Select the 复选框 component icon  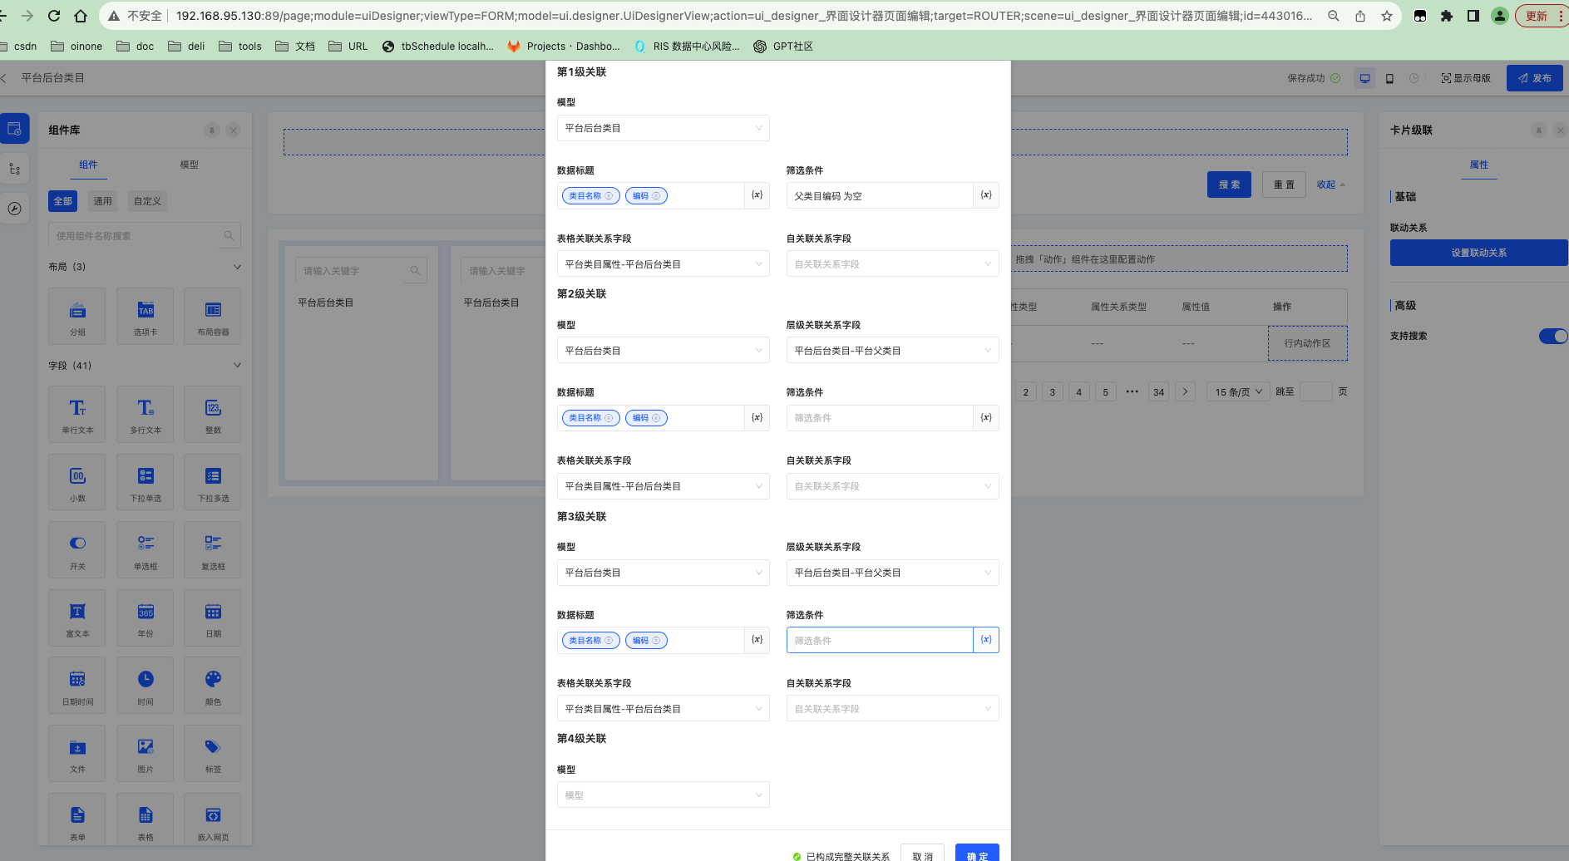[213, 550]
